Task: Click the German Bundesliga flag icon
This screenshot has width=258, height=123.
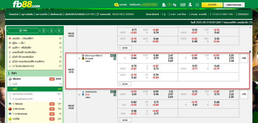Action: coord(10,38)
